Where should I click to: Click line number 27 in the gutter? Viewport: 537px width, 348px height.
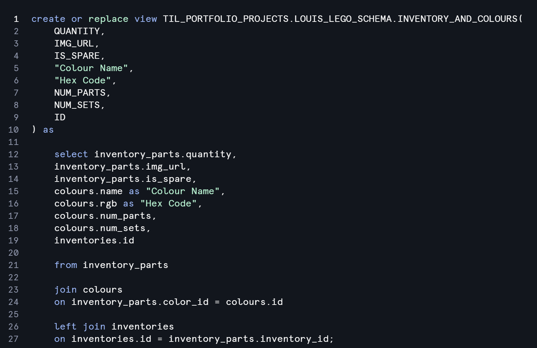pyautogui.click(x=13, y=339)
